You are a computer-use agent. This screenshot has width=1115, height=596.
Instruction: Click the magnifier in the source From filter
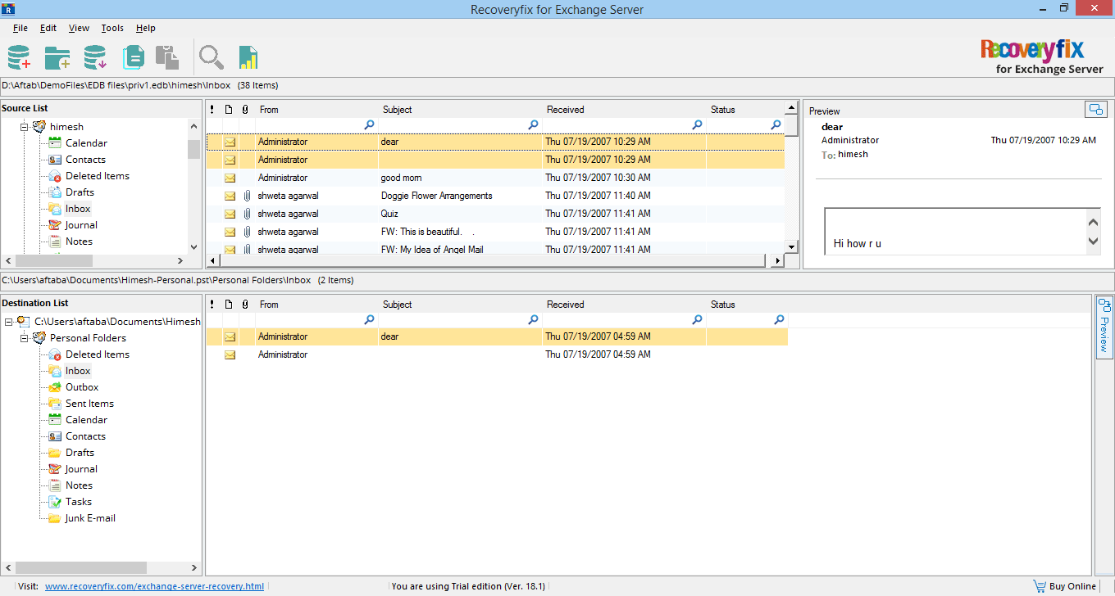click(369, 125)
